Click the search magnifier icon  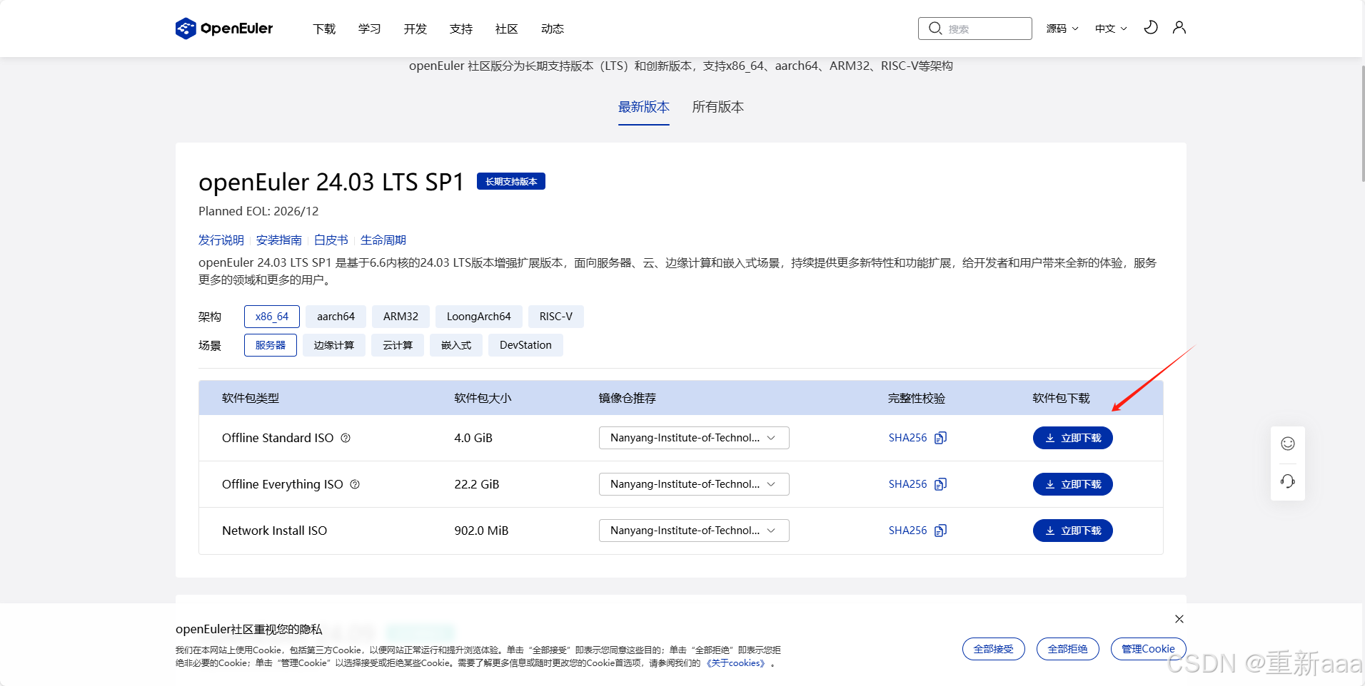click(935, 29)
